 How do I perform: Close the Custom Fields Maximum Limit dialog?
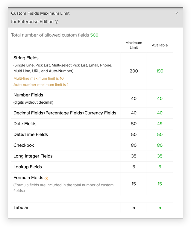177,13
